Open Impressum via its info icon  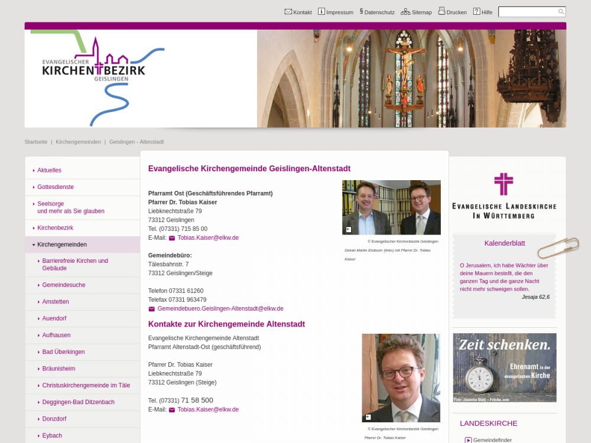pos(322,12)
